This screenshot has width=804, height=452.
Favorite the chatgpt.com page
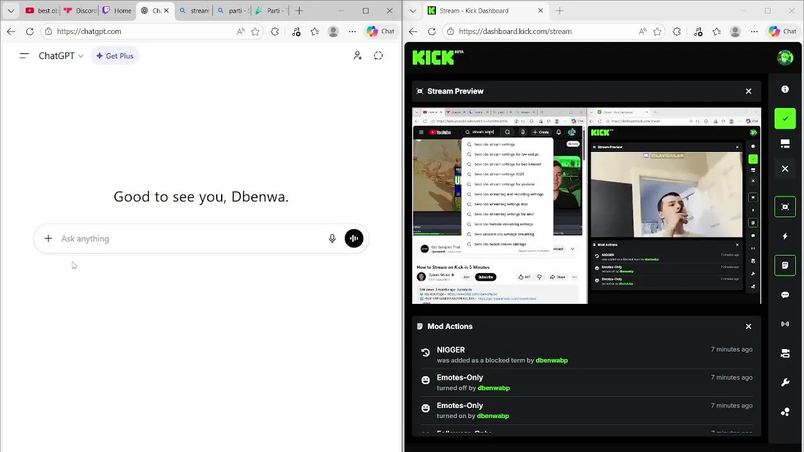(x=256, y=31)
